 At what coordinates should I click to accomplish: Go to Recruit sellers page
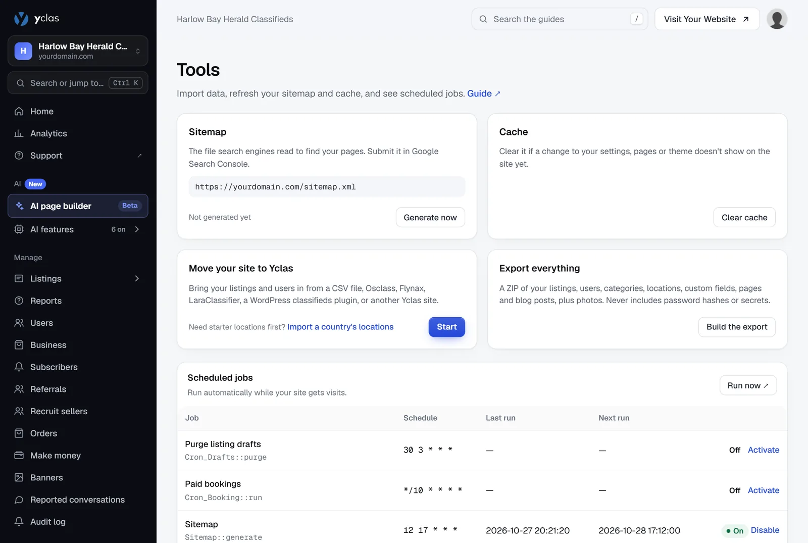click(78, 412)
